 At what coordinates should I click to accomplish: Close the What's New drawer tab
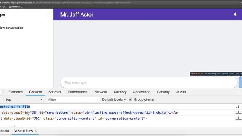pyautogui.click(x=36, y=131)
